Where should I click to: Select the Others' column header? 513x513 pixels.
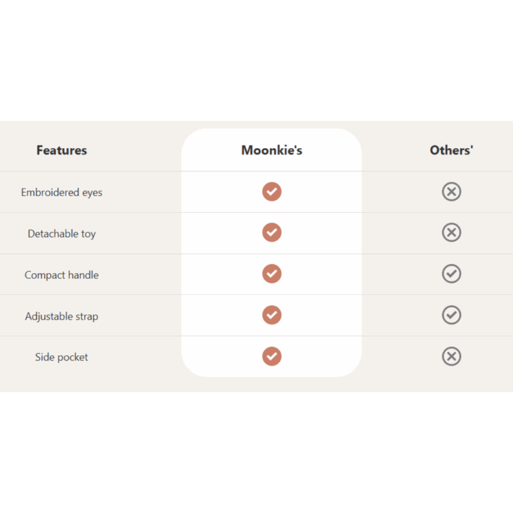[451, 151]
